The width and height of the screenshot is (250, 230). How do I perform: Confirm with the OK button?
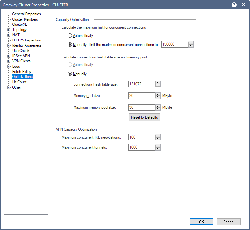(201, 222)
